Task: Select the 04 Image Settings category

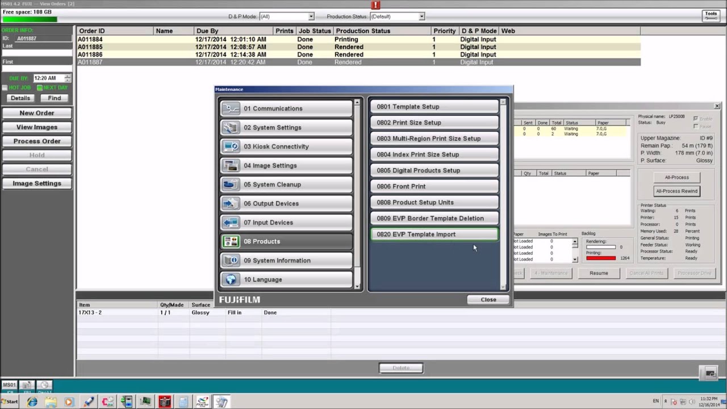Action: coord(286,165)
